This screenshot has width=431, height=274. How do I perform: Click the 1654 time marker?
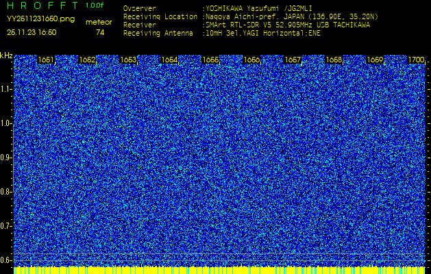click(169, 60)
